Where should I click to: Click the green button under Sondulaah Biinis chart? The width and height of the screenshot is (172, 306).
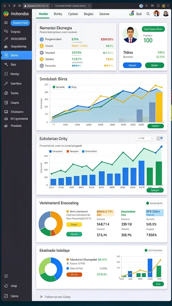point(155,126)
